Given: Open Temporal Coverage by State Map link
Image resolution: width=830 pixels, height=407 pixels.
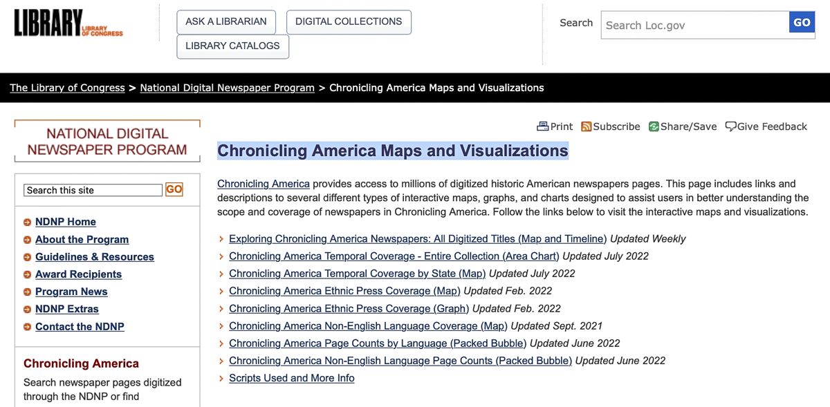Looking at the screenshot, I should pyautogui.click(x=358, y=273).
